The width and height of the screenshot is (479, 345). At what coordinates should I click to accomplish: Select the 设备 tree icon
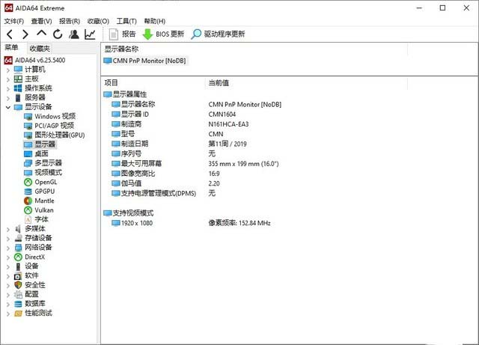(18, 266)
